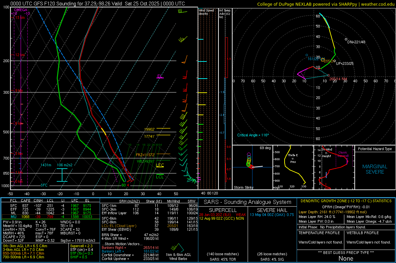Click the green LCL level marker
The width and height of the screenshot is (396, 263).
pyautogui.click(x=160, y=176)
